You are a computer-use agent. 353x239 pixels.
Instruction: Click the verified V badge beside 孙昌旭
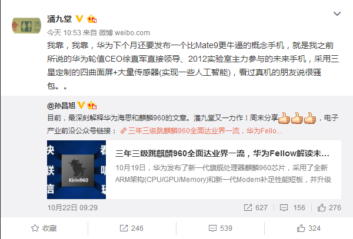coord(81,105)
